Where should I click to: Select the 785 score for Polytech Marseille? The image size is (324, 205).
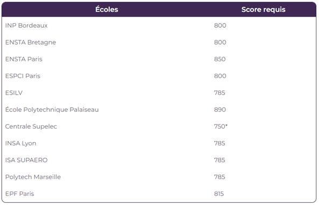coord(220,177)
